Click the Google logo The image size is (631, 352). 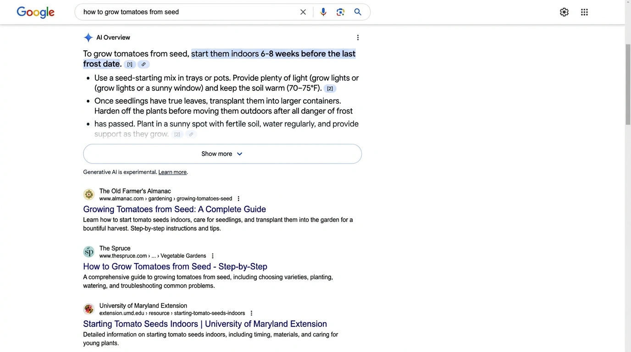[x=35, y=12]
